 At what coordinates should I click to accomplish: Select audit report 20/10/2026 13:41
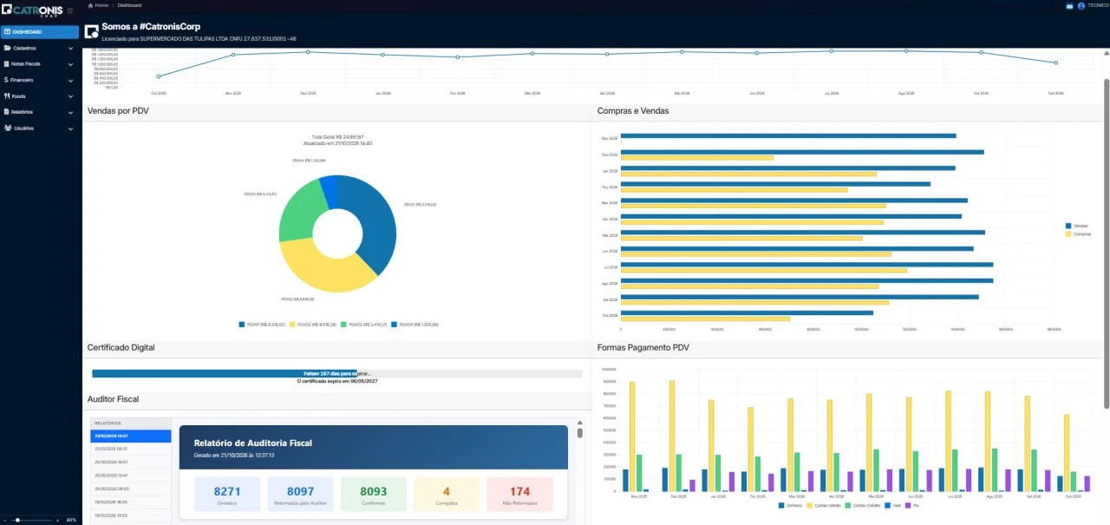131,476
